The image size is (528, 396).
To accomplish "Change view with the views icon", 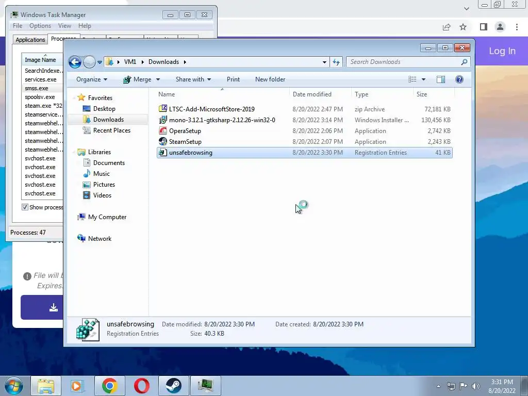I will coord(412,79).
